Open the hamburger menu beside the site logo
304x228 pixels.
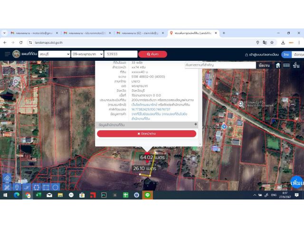tap(7, 54)
